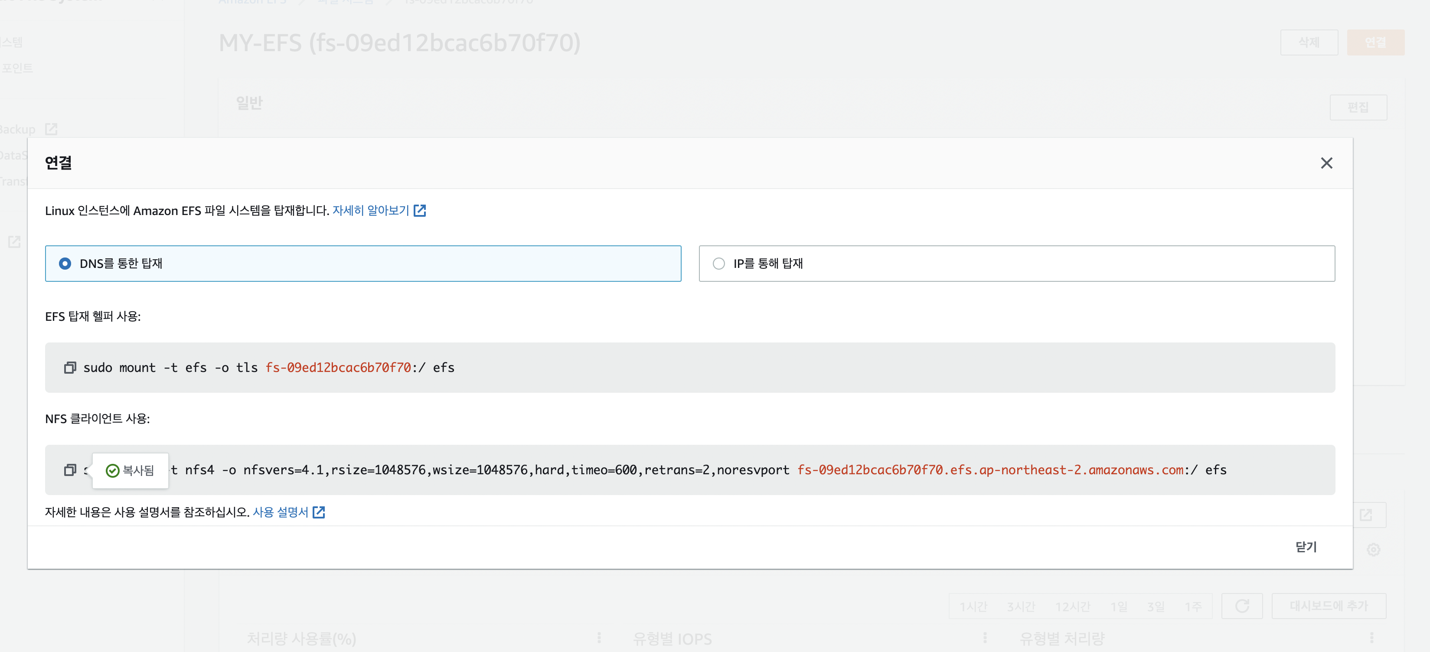
Task: Open options menu for 유형별 처리량 chart
Action: tap(1371, 638)
